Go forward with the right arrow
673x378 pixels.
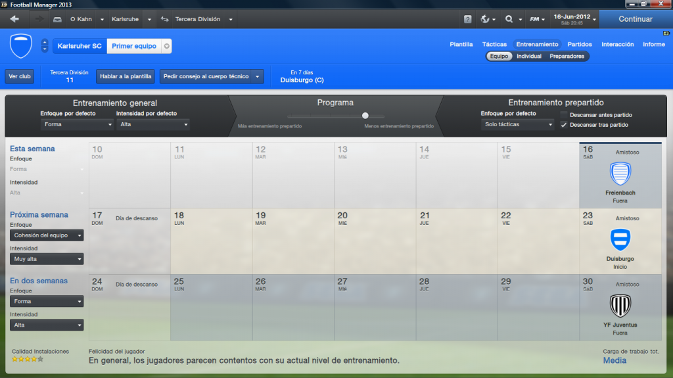click(39, 19)
